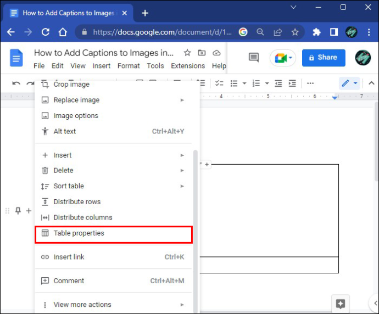Expand Replace image submenu
379x314 pixels.
coord(113,100)
